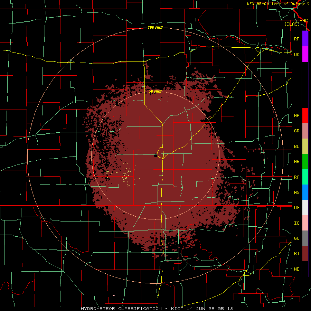Click the ND black legend swatch
Viewport: 311px width, 311px height.
(x=305, y=269)
